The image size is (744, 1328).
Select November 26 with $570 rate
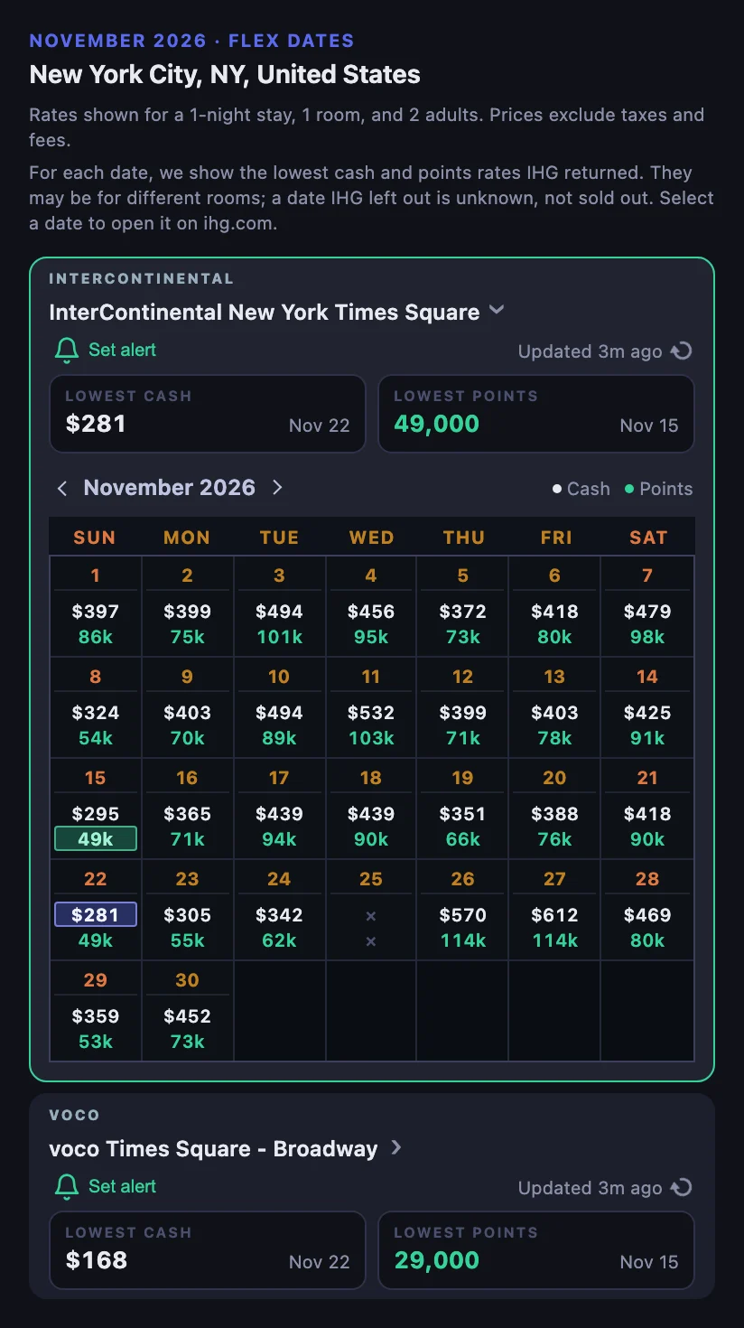pyautogui.click(x=463, y=910)
